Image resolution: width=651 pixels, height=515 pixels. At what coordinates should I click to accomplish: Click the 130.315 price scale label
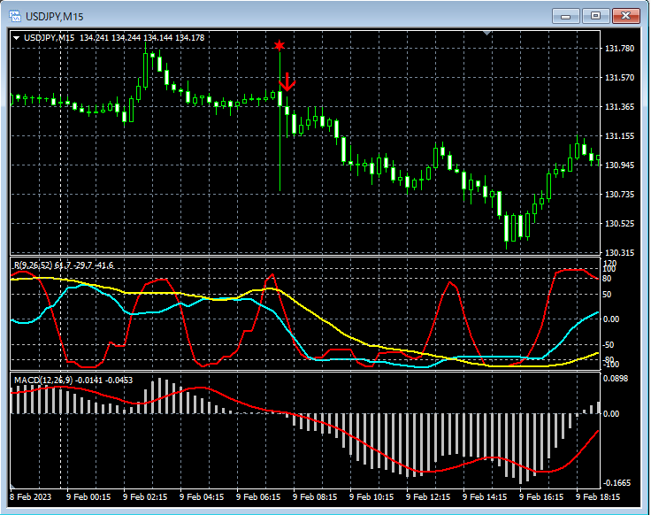[620, 253]
